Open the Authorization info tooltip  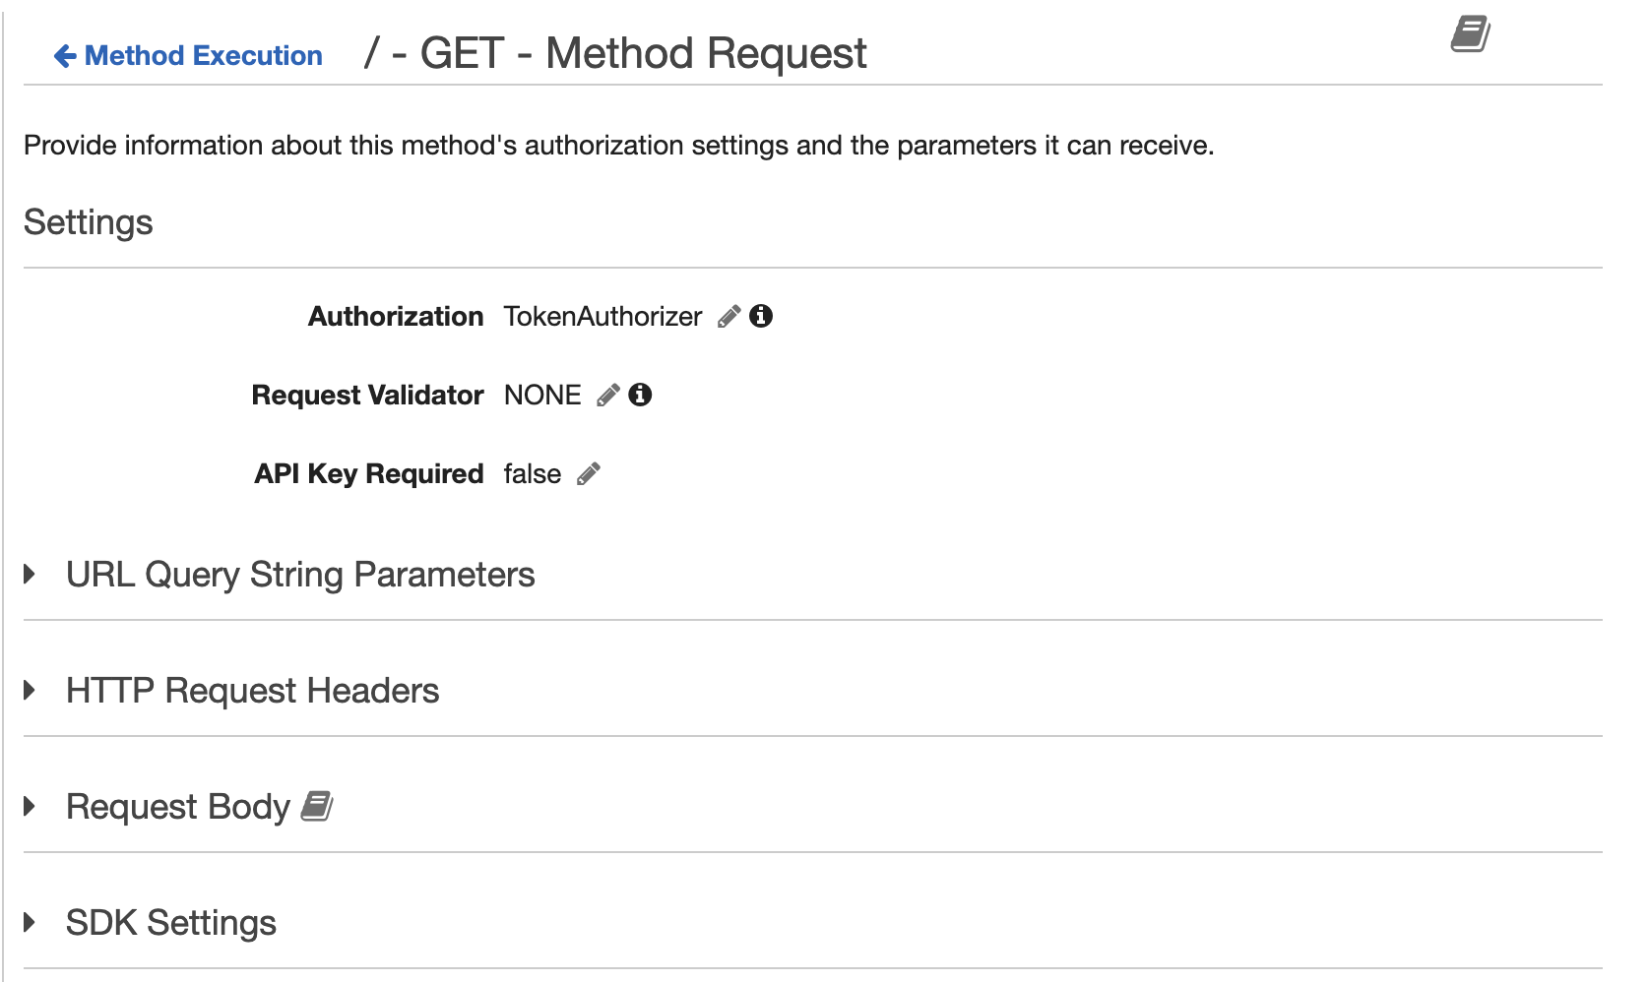761,316
